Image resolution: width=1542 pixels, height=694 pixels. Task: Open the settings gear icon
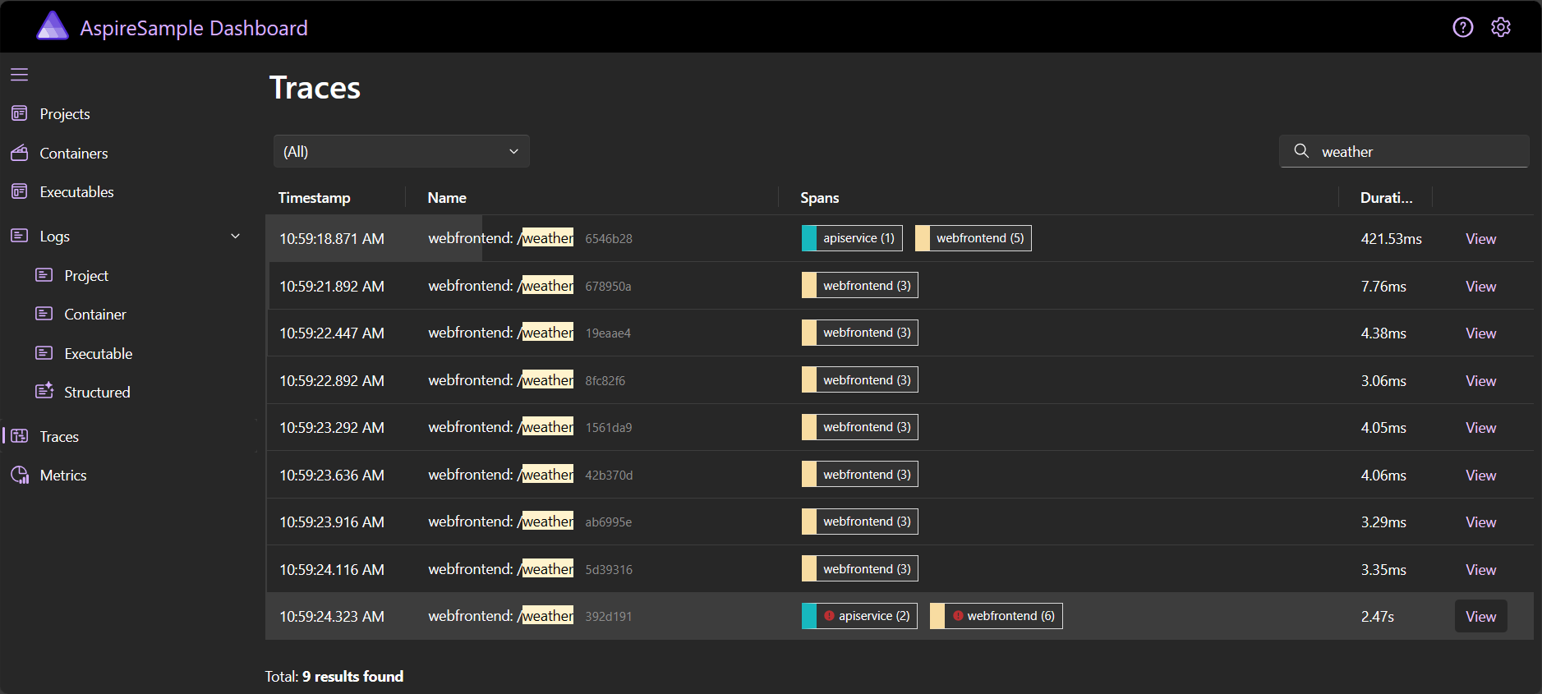1501,27
